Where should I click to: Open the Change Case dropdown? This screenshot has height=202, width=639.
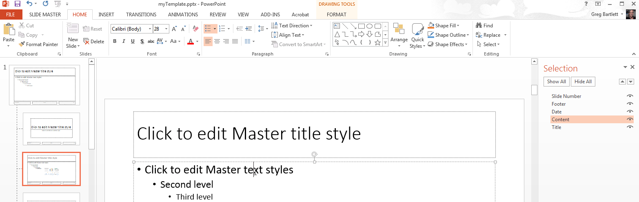(x=176, y=41)
